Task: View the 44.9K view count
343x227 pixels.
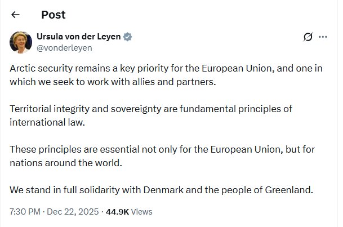Action: [x=117, y=212]
